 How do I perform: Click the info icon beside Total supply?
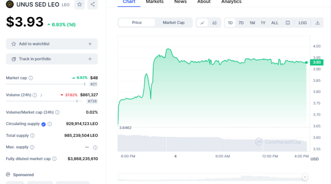pyautogui.click(x=33, y=135)
